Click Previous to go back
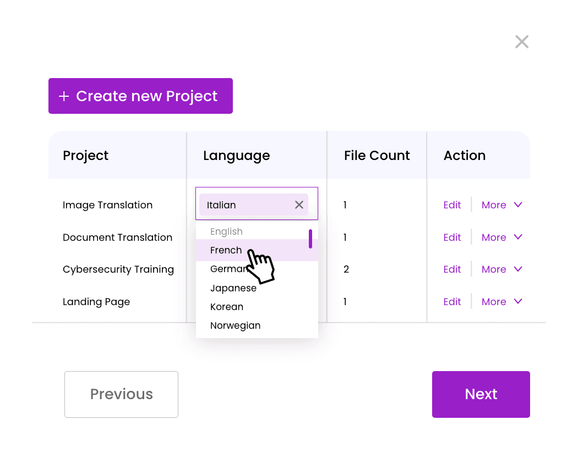The height and width of the screenshot is (475, 578). (x=121, y=394)
